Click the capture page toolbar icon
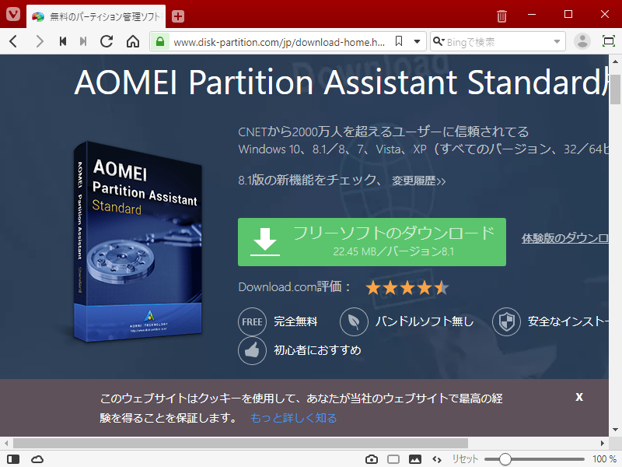622x467 pixels. click(x=609, y=41)
